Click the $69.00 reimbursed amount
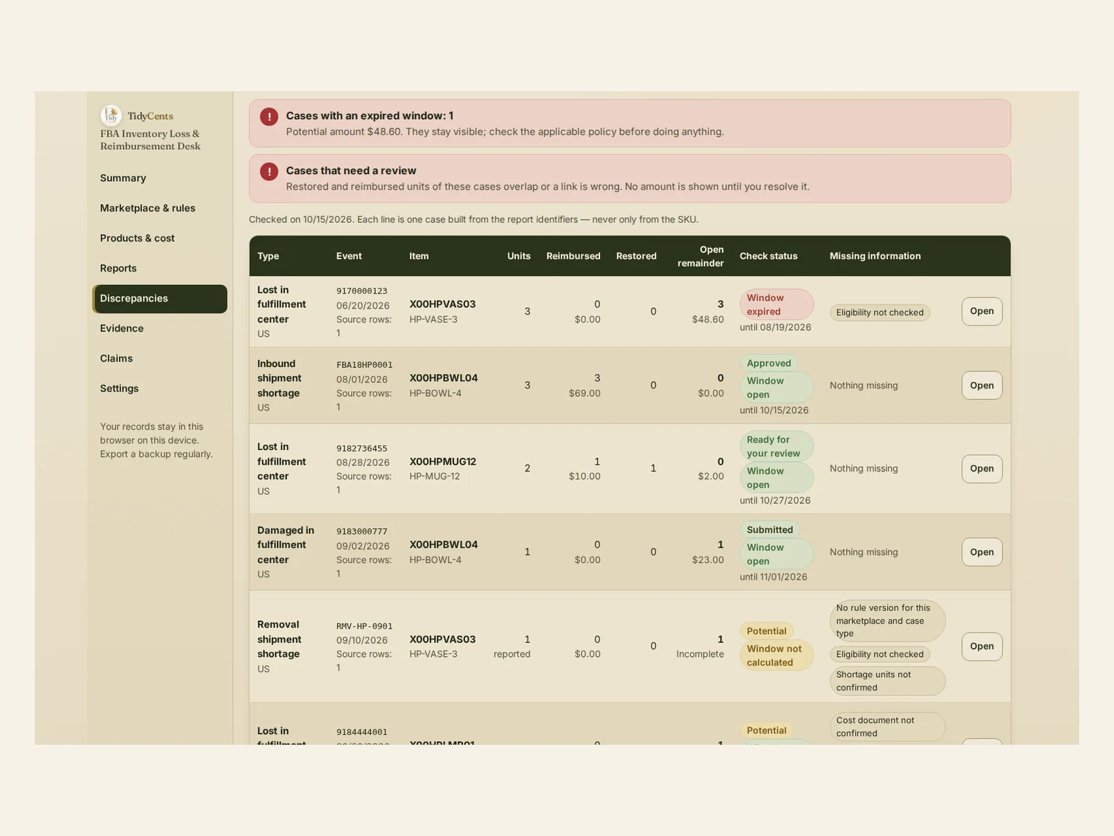The image size is (1114, 836). coord(585,394)
